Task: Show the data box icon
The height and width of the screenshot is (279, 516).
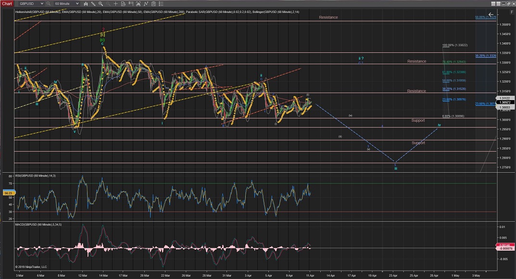Action: tap(123, 3)
